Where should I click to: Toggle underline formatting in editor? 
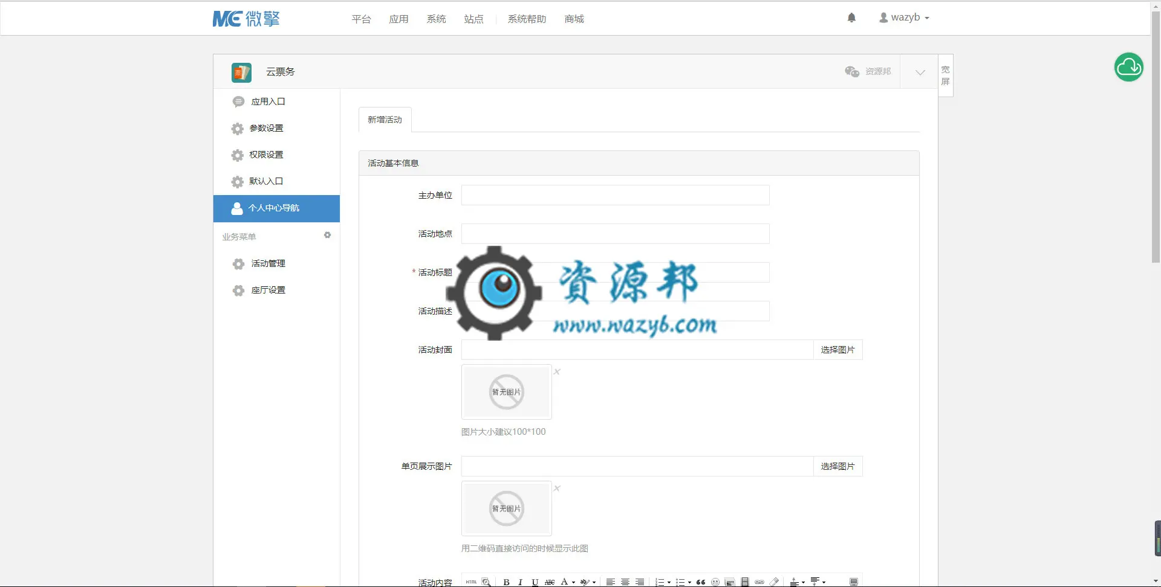click(x=535, y=582)
